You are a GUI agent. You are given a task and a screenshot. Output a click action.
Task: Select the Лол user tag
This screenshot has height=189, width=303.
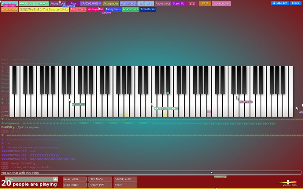tap(73, 4)
